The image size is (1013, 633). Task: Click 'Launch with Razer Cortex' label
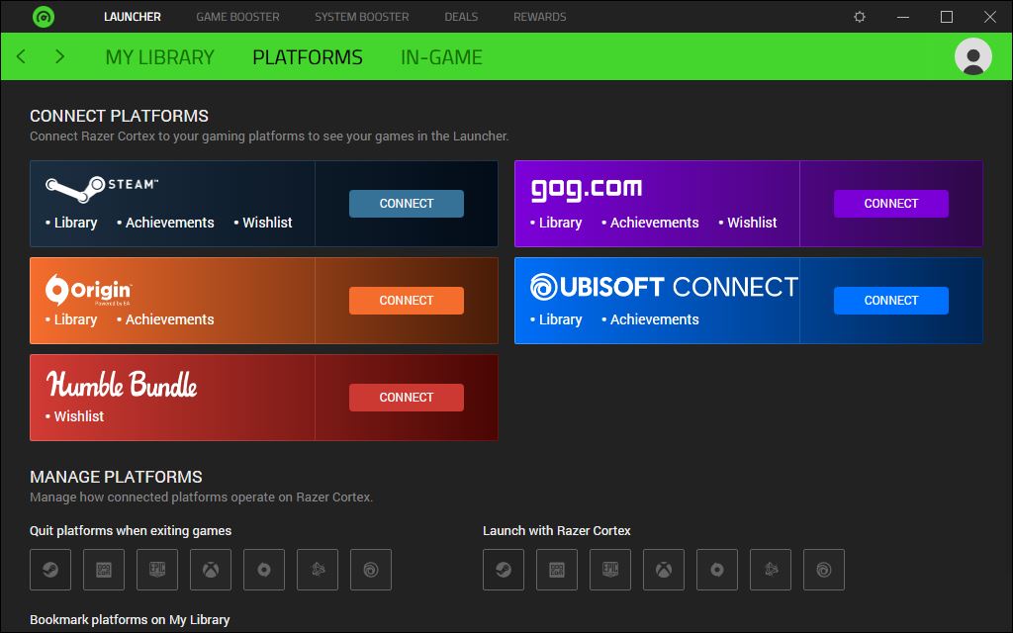(556, 531)
